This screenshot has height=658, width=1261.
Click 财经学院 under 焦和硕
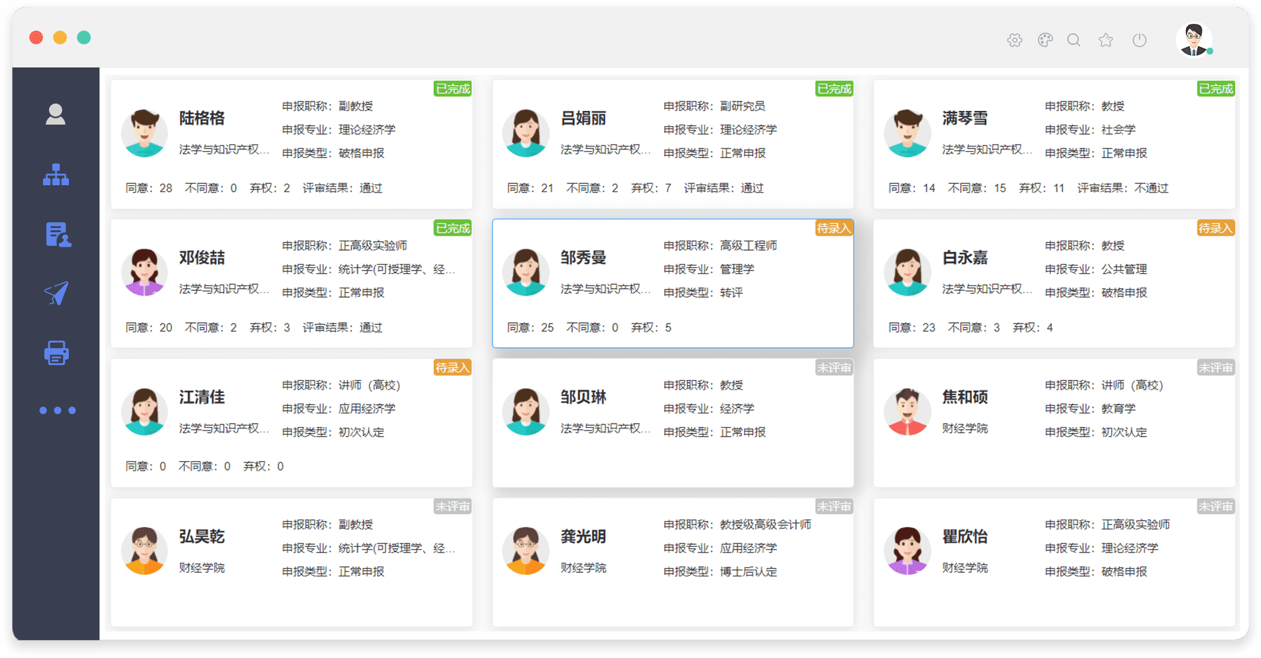(x=965, y=428)
